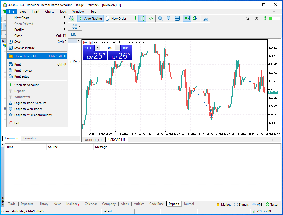
Task: Click the 0.01 volume input field
Action: point(107,48)
